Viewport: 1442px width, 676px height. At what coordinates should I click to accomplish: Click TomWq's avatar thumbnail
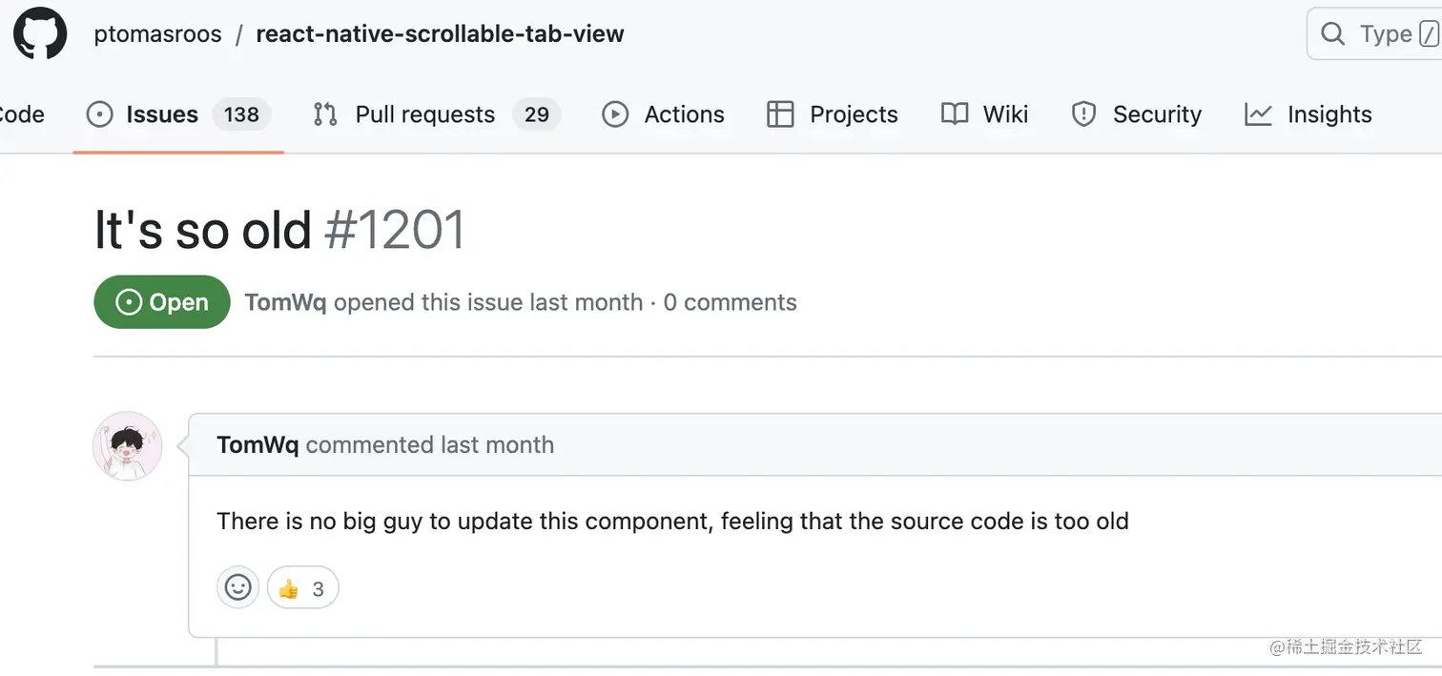pyautogui.click(x=128, y=445)
